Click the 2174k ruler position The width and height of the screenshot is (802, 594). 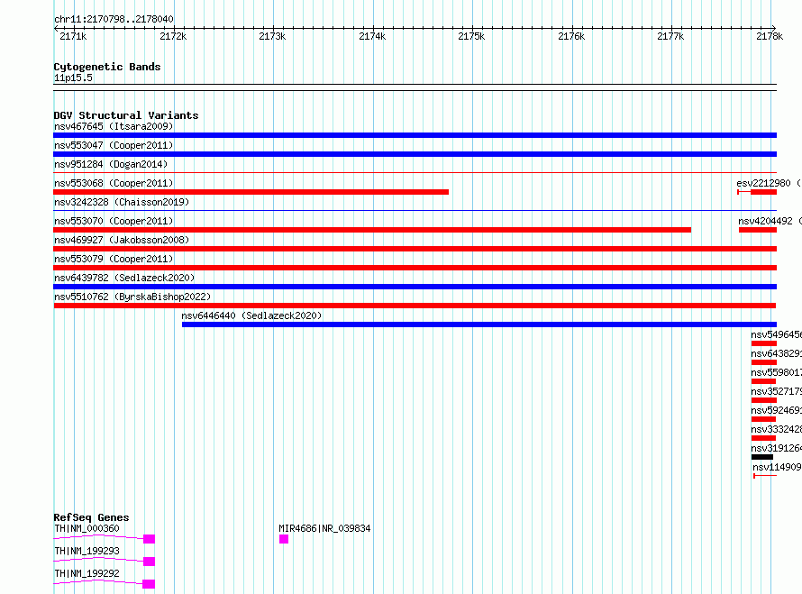[372, 36]
